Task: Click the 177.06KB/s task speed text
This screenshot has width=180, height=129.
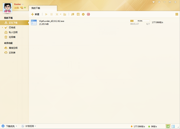Action: pyautogui.click(x=158, y=22)
